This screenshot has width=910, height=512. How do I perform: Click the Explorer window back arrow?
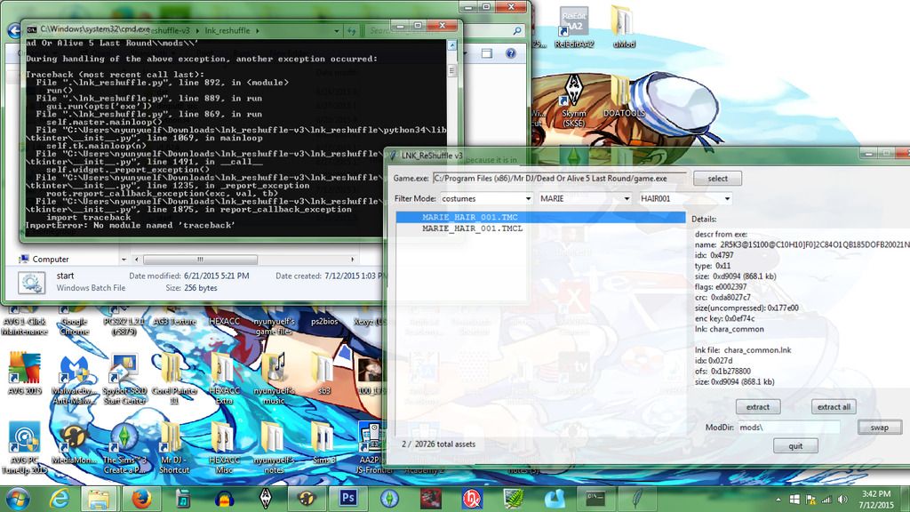[x=14, y=30]
